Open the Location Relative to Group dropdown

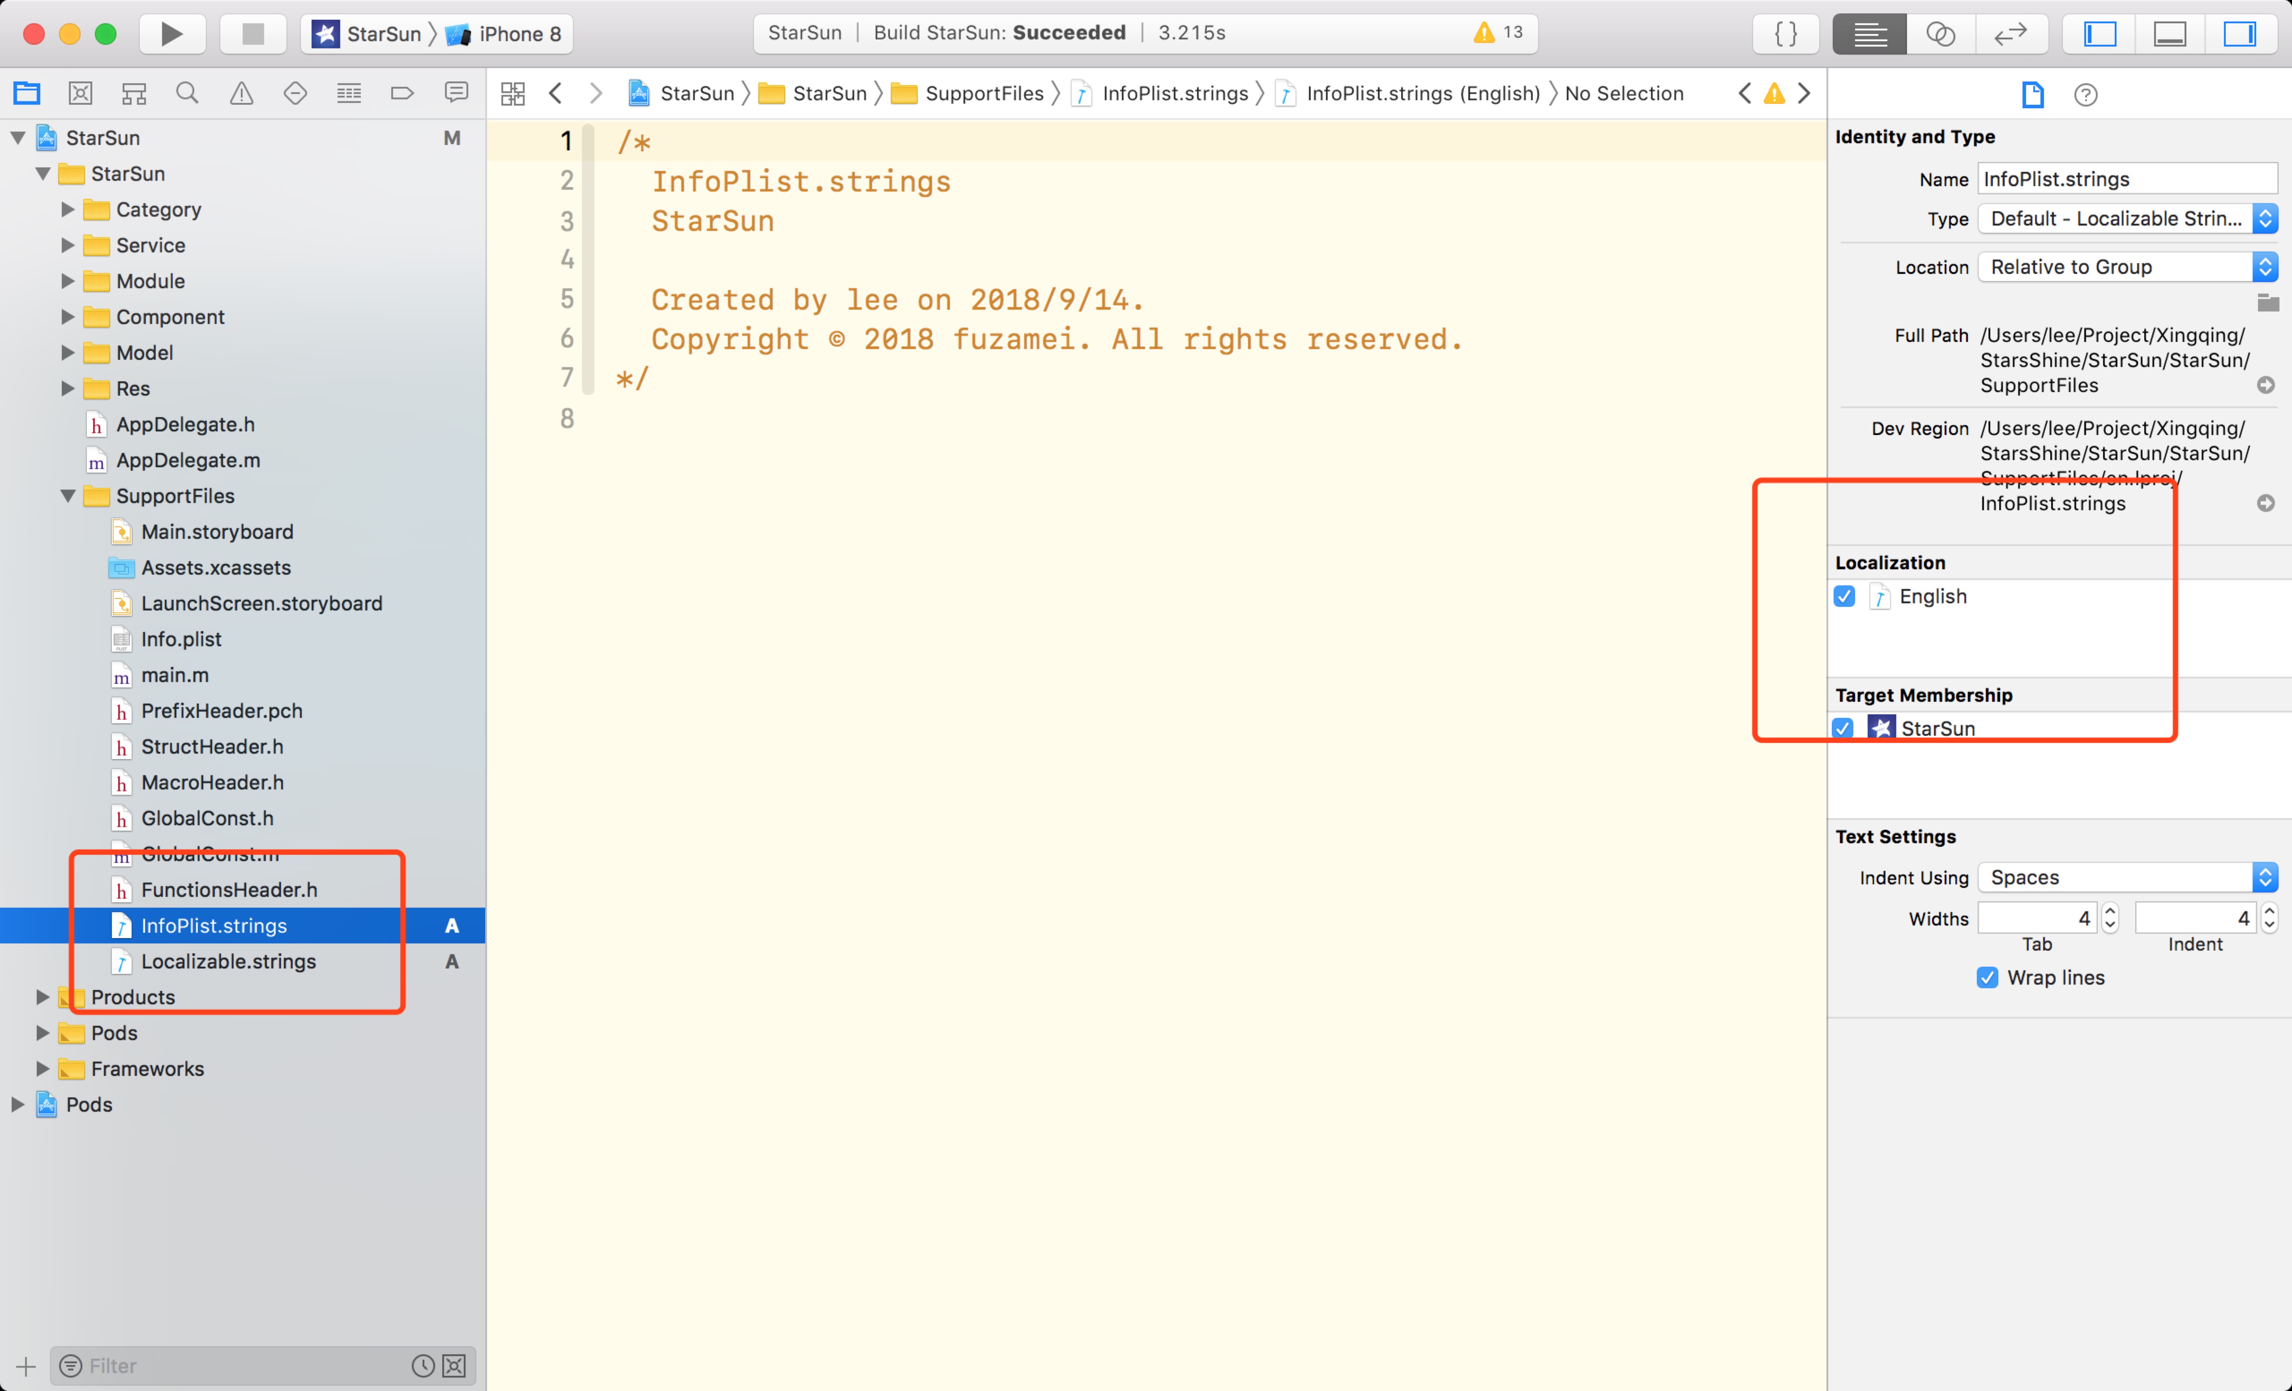(2126, 267)
